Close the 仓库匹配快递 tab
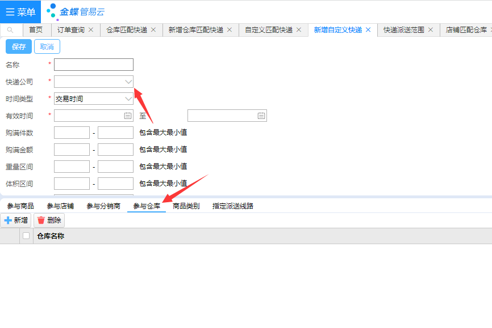This screenshot has height=328, width=492. 153,30
